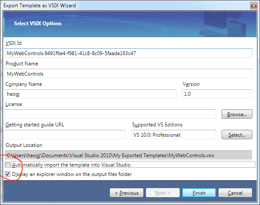Finish the VSIX export wizard
This screenshot has height=205, width=260.
click(199, 193)
